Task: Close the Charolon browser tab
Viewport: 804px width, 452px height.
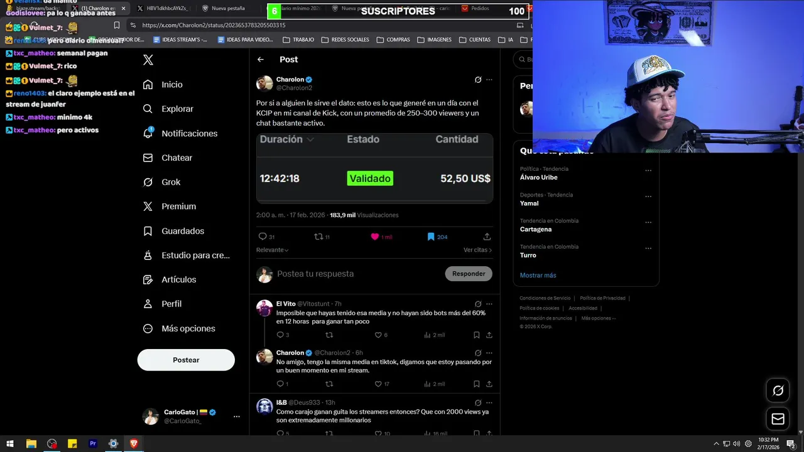Action: click(x=123, y=9)
